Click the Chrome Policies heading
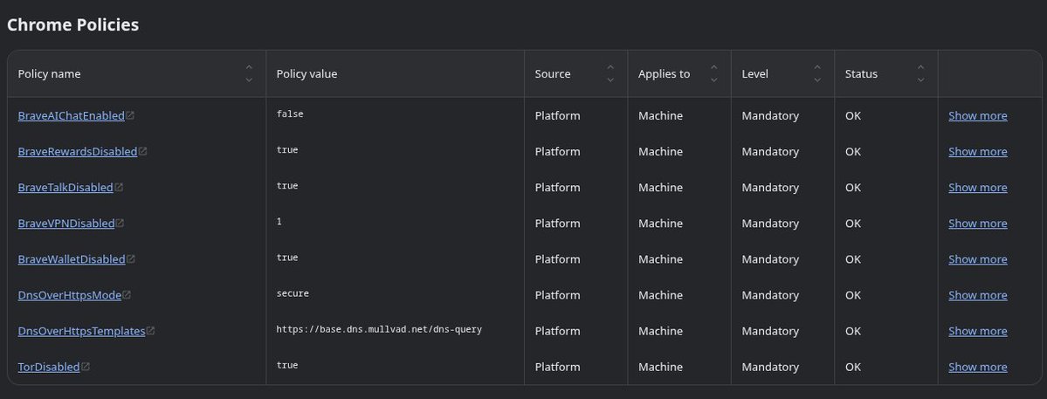The height and width of the screenshot is (399, 1047). click(x=72, y=24)
